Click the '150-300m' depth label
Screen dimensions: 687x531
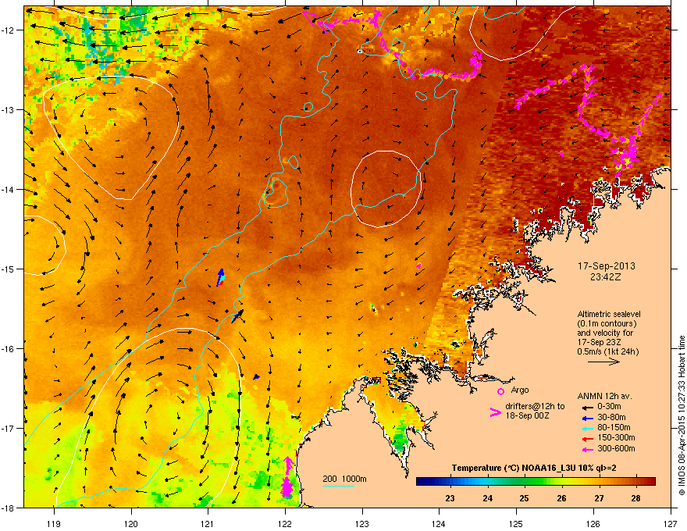tap(616, 437)
